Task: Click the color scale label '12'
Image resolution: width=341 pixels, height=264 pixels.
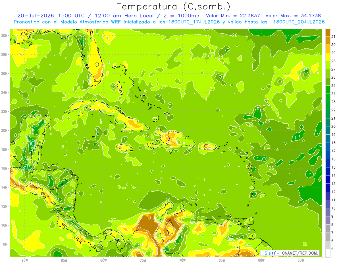Action: click(334, 192)
